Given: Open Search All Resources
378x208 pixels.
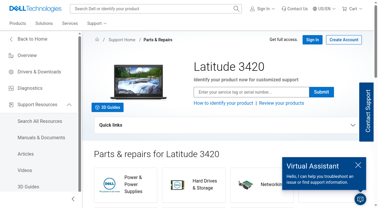Looking at the screenshot, I should pos(40,121).
